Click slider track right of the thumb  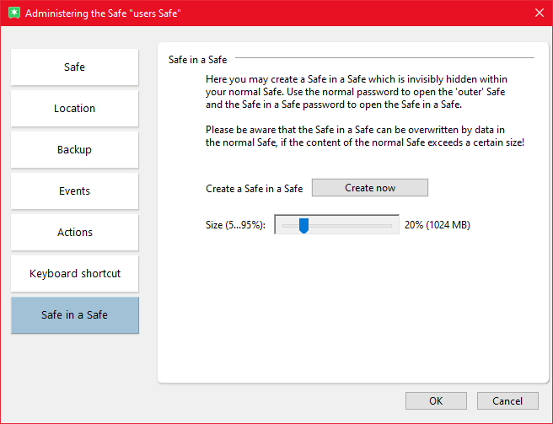pos(354,225)
